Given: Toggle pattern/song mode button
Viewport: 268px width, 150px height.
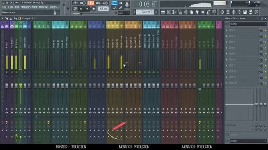Looking at the screenshot, I should click(75, 9).
